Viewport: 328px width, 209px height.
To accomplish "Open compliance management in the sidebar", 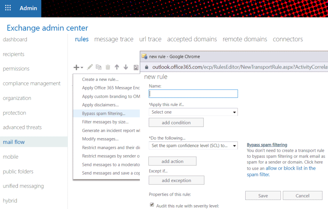I will tap(32, 84).
